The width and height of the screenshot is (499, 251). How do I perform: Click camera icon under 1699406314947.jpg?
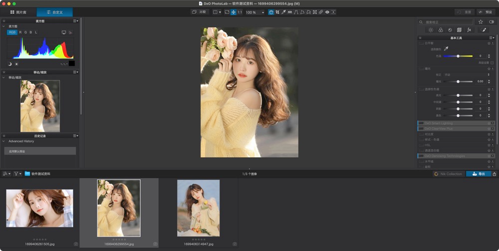235,244
